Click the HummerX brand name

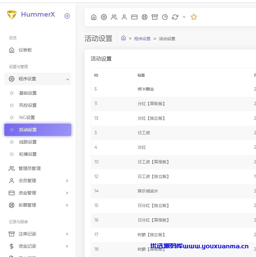[x=38, y=15]
